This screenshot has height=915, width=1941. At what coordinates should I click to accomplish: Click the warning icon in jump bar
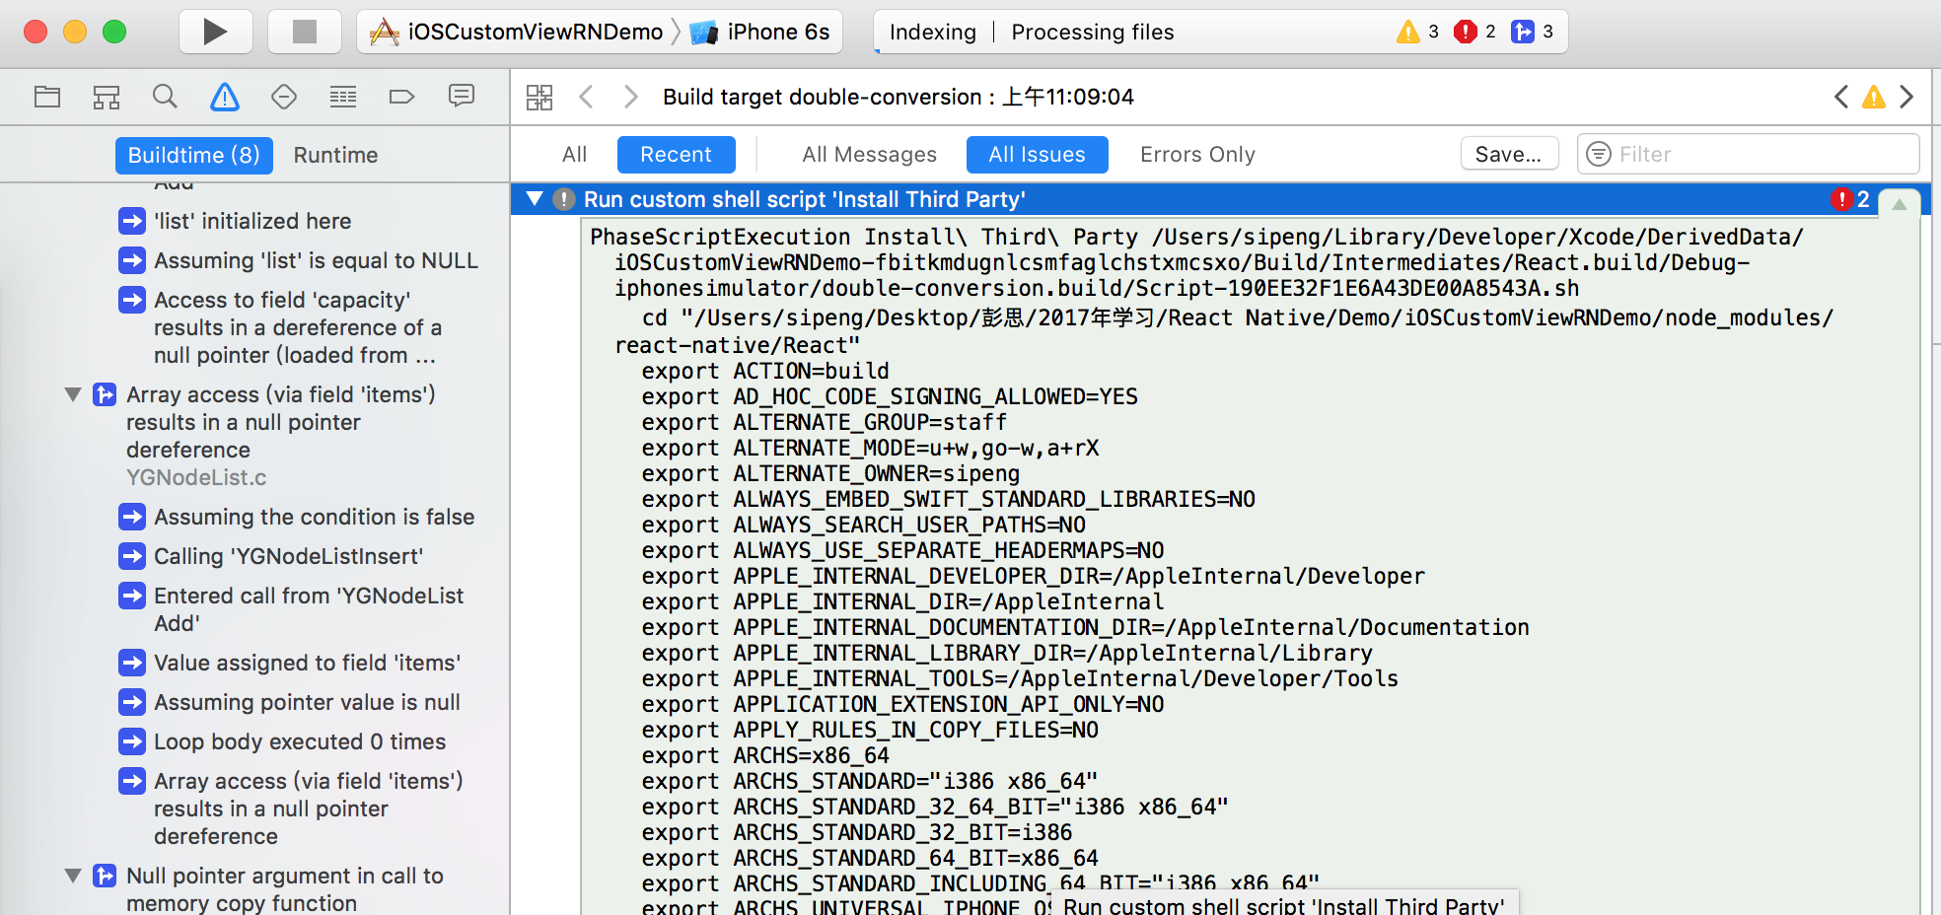tap(1874, 97)
